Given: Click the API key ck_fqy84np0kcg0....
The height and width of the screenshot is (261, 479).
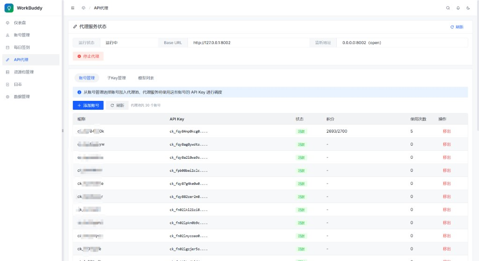Looking at the screenshot, I should coord(189,132).
